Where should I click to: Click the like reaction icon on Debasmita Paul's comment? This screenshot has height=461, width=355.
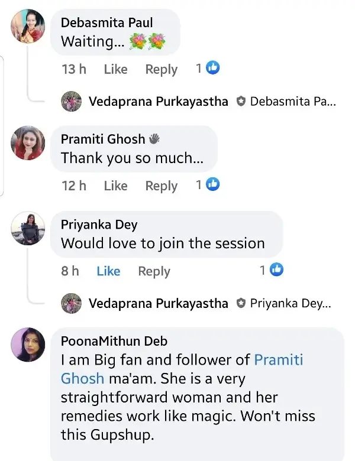213,69
